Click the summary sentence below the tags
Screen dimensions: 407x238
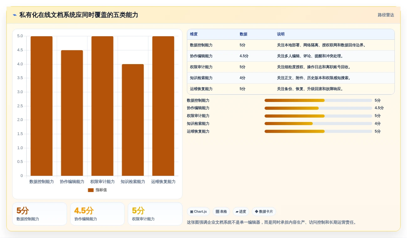coord(272,222)
